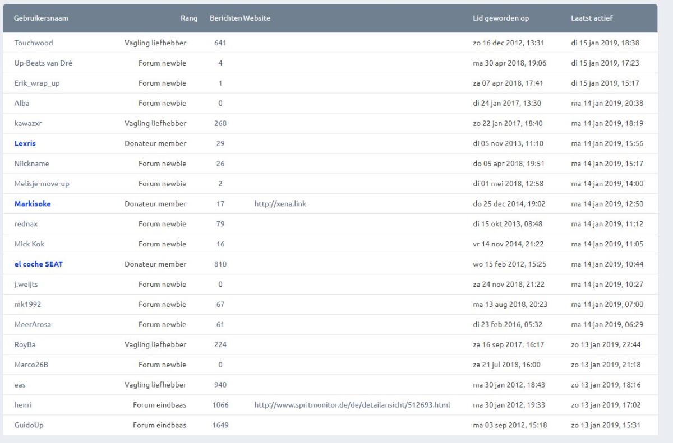Open Melisje-move-up user profile
The width and height of the screenshot is (673, 443).
pos(42,184)
